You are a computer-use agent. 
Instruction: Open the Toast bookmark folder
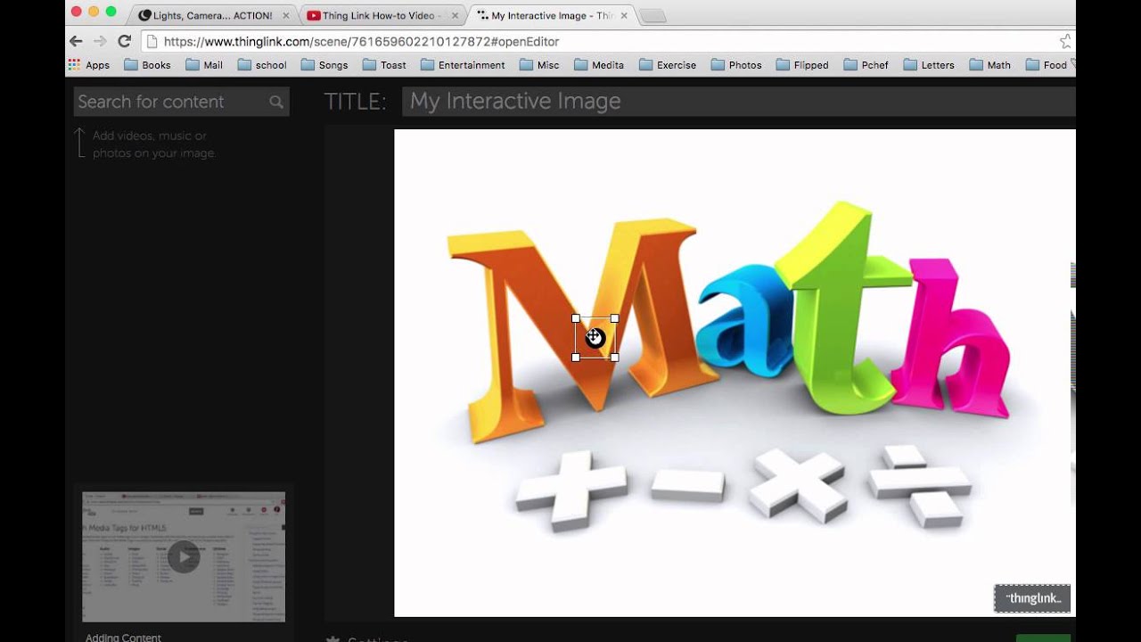(384, 65)
